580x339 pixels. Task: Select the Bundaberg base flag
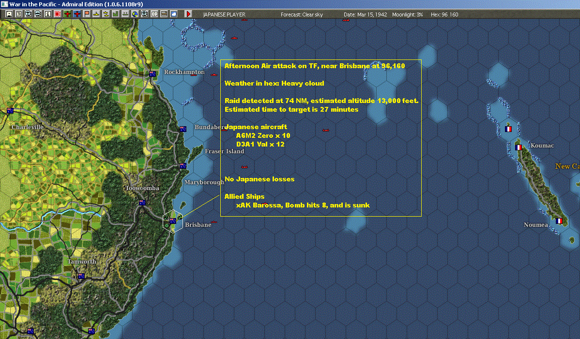(x=183, y=129)
